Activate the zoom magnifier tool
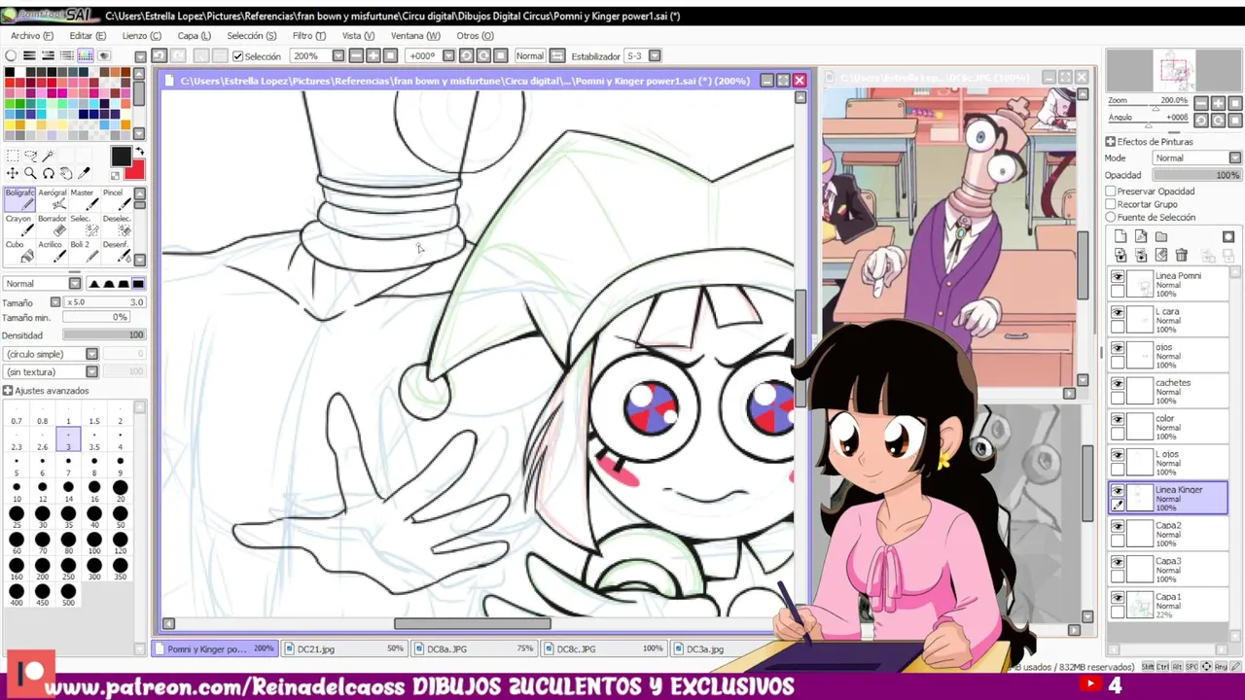The image size is (1245, 700). click(x=30, y=173)
